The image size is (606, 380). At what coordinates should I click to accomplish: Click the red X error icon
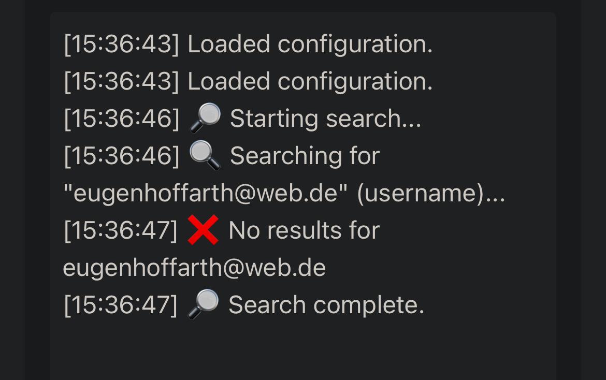[x=203, y=230]
